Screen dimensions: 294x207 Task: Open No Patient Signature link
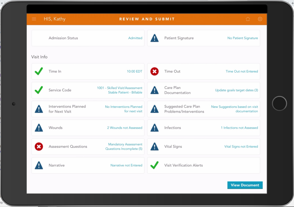point(243,38)
